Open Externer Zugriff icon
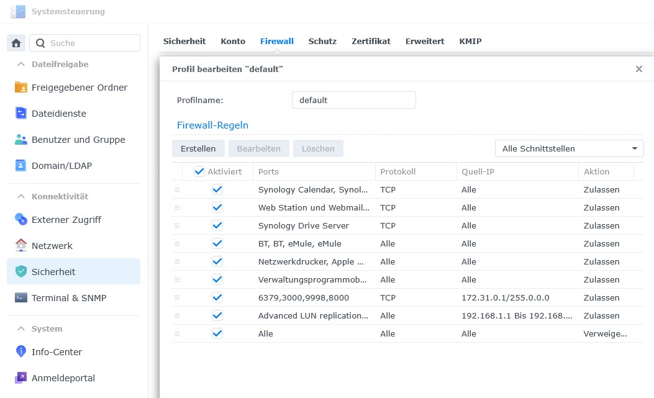Image resolution: width=654 pixels, height=398 pixels. (21, 220)
